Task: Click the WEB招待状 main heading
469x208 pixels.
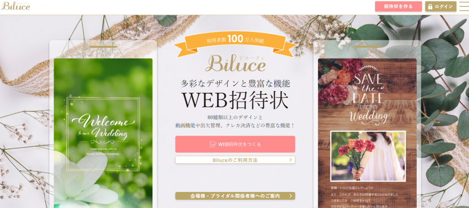Action: click(235, 100)
